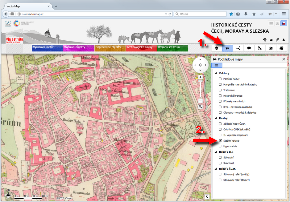Image resolution: width=290 pixels, height=202 pixels.
Task: Select the VectorMap browser tab
Action: (27, 6)
